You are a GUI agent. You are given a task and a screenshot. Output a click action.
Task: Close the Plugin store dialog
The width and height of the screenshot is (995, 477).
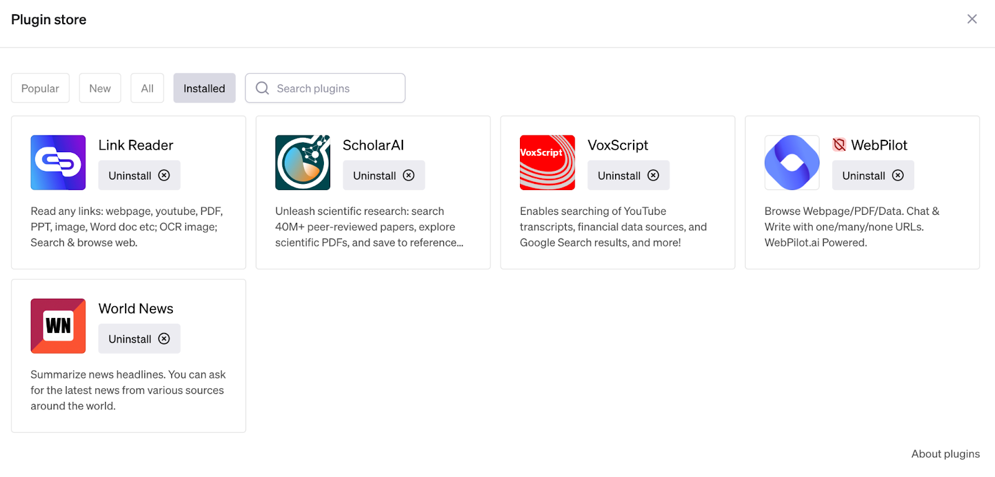pyautogui.click(x=972, y=19)
